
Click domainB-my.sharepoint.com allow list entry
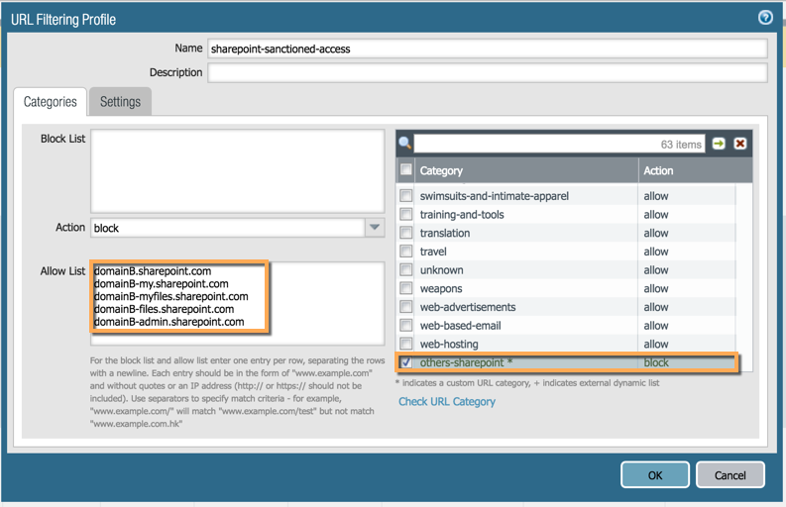161,283
